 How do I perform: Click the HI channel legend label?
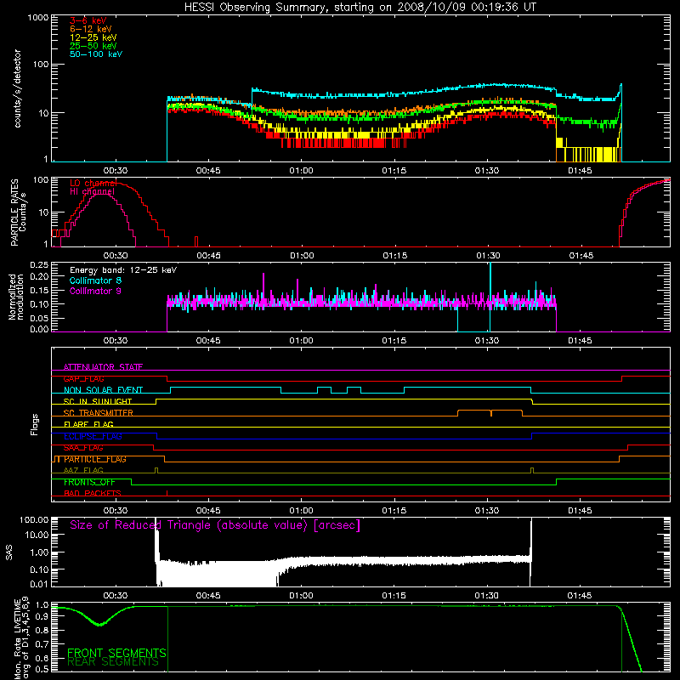93,192
